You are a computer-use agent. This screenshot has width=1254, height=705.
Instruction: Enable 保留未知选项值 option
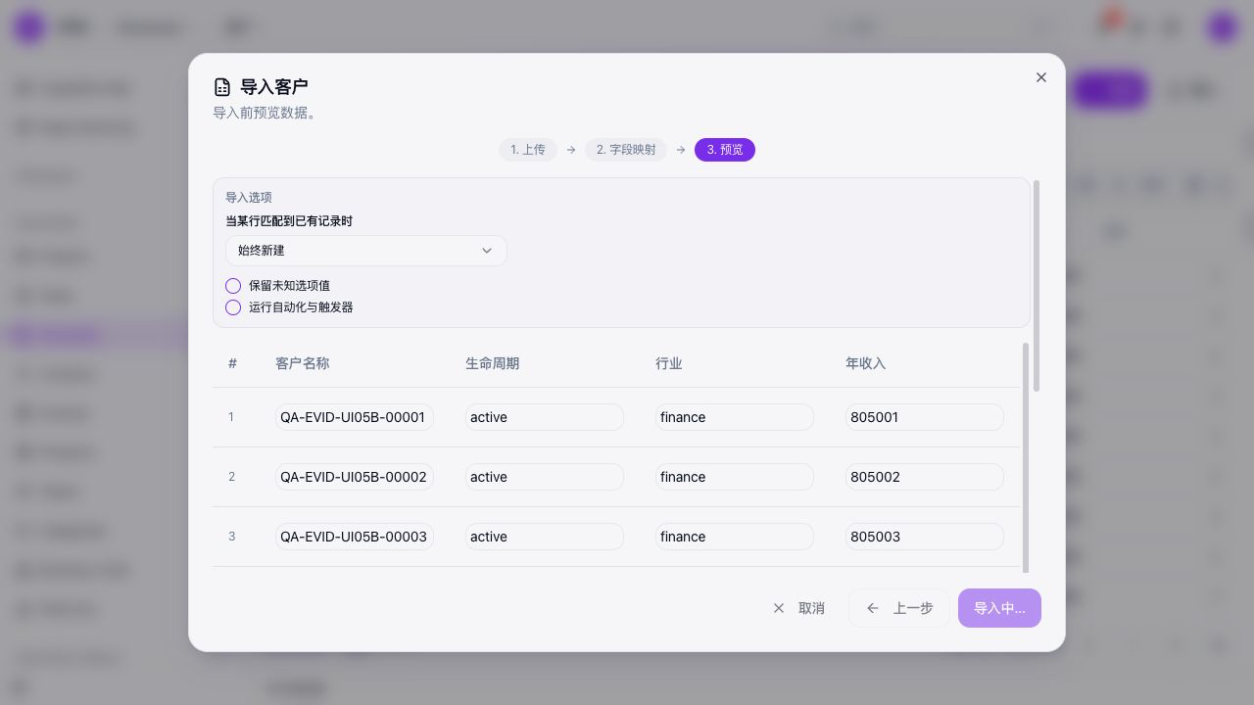tap(233, 286)
